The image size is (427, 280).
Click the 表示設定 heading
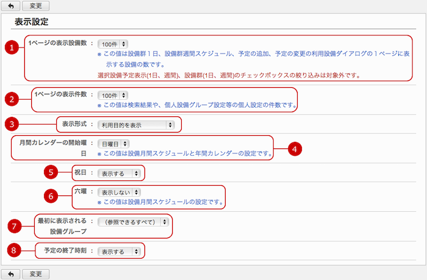32,22
